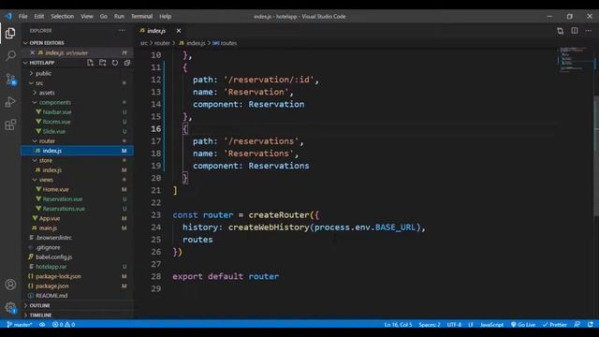599x337 pixels.
Task: Open the File menu
Action: coord(22,17)
